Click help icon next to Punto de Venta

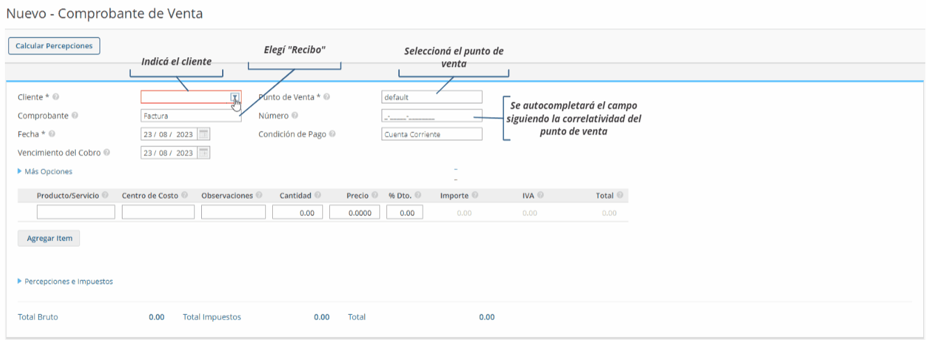click(x=327, y=97)
